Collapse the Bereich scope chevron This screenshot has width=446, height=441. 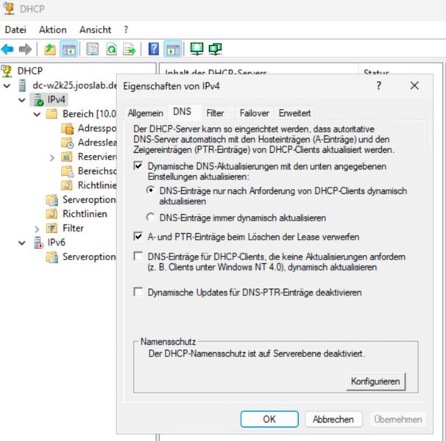37,114
